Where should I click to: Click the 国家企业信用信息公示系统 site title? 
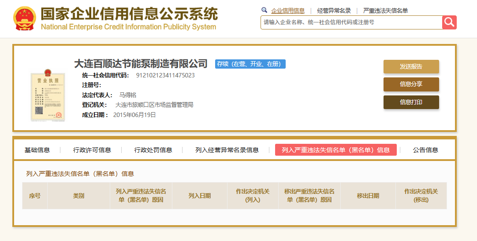pyautogui.click(x=129, y=14)
